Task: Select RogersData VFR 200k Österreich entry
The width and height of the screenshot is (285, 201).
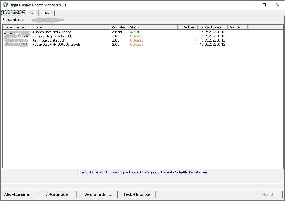Action: 56,45
